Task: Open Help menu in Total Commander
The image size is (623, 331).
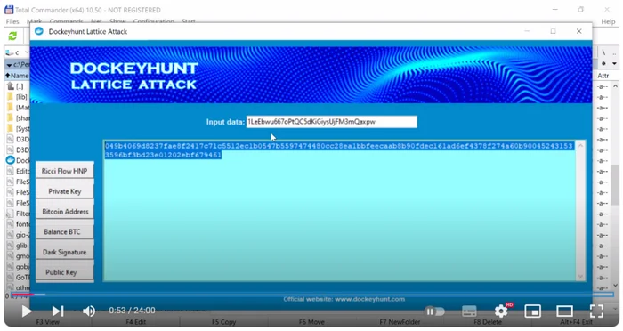Action: [x=608, y=22]
